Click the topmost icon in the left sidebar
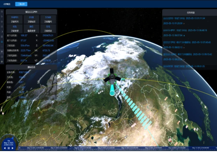 coord(2,12)
